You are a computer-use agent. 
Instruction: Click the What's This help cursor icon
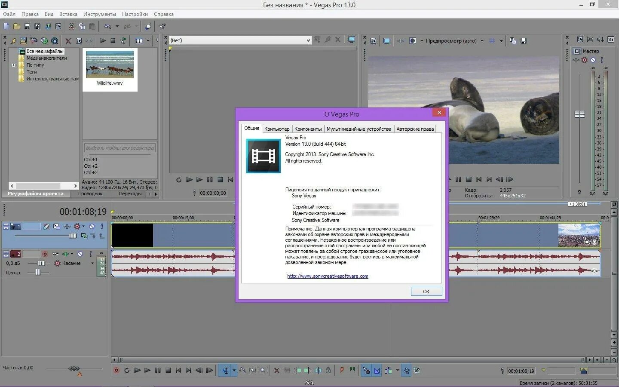162,26
